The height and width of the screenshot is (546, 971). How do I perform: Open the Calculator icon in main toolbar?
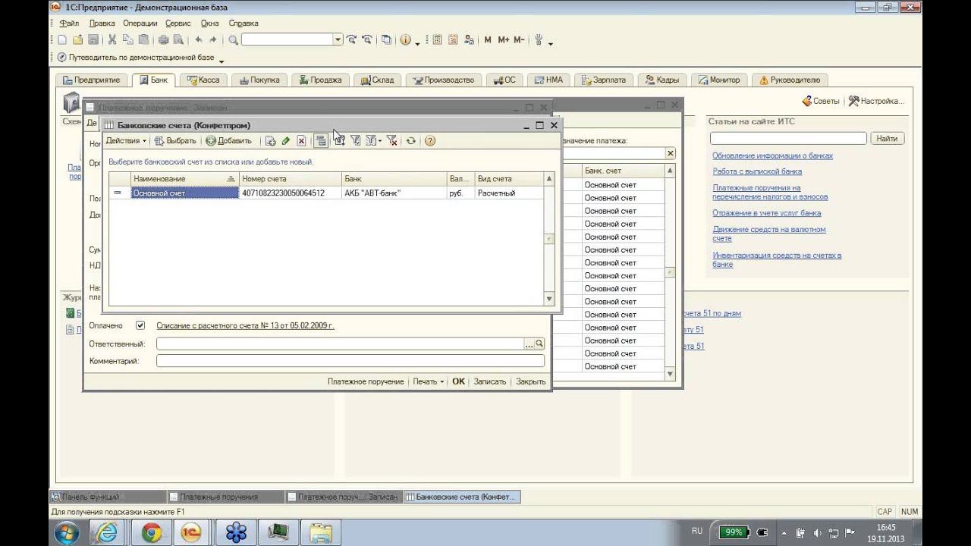(x=437, y=40)
